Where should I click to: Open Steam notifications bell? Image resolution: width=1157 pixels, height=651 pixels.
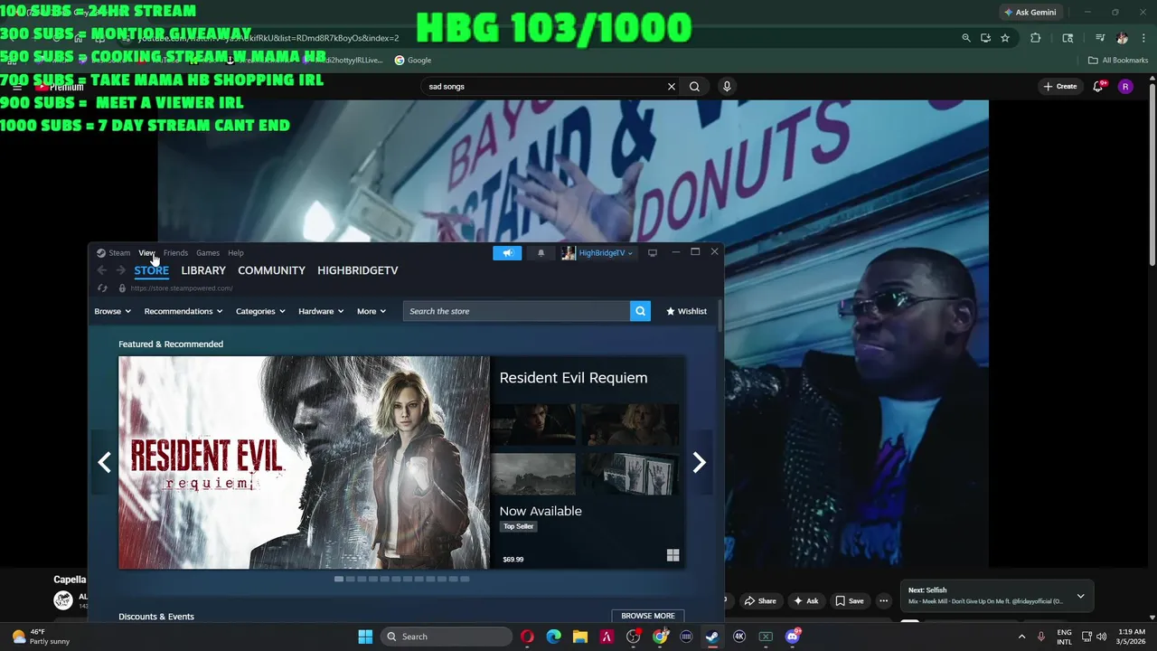tap(541, 253)
